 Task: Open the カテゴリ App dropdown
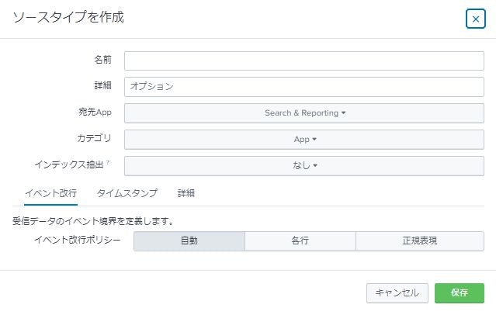click(x=304, y=139)
